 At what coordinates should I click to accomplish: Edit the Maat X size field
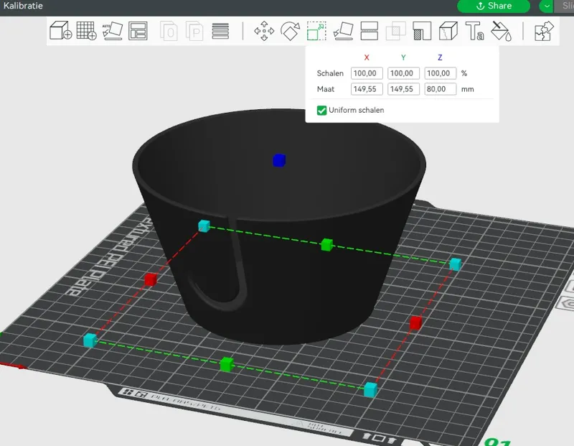pyautogui.click(x=367, y=89)
